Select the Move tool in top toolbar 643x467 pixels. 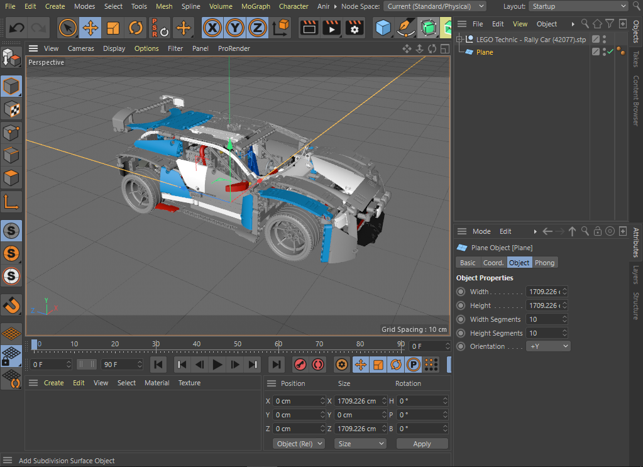[x=91, y=28]
